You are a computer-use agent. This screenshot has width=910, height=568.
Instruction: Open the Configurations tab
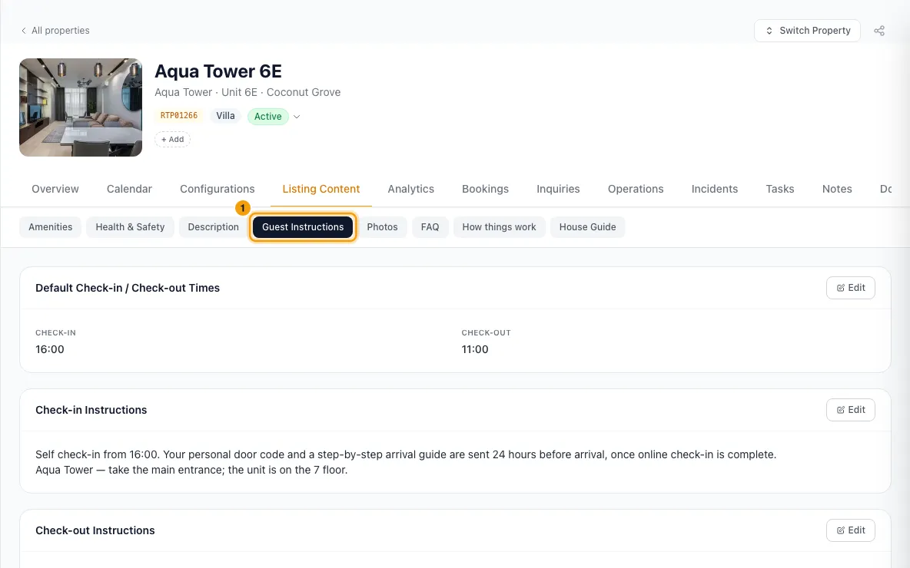click(217, 189)
